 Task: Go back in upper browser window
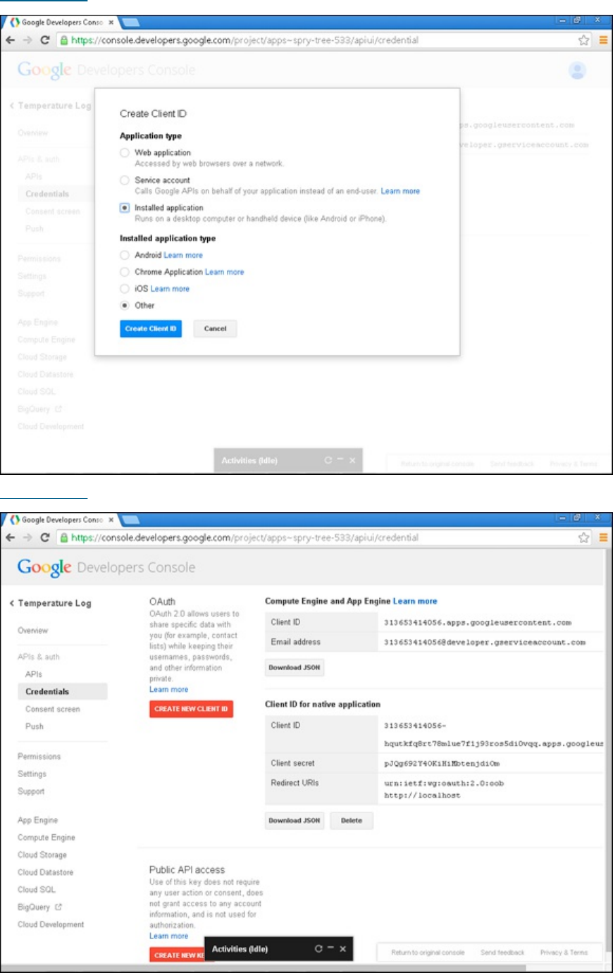point(11,40)
